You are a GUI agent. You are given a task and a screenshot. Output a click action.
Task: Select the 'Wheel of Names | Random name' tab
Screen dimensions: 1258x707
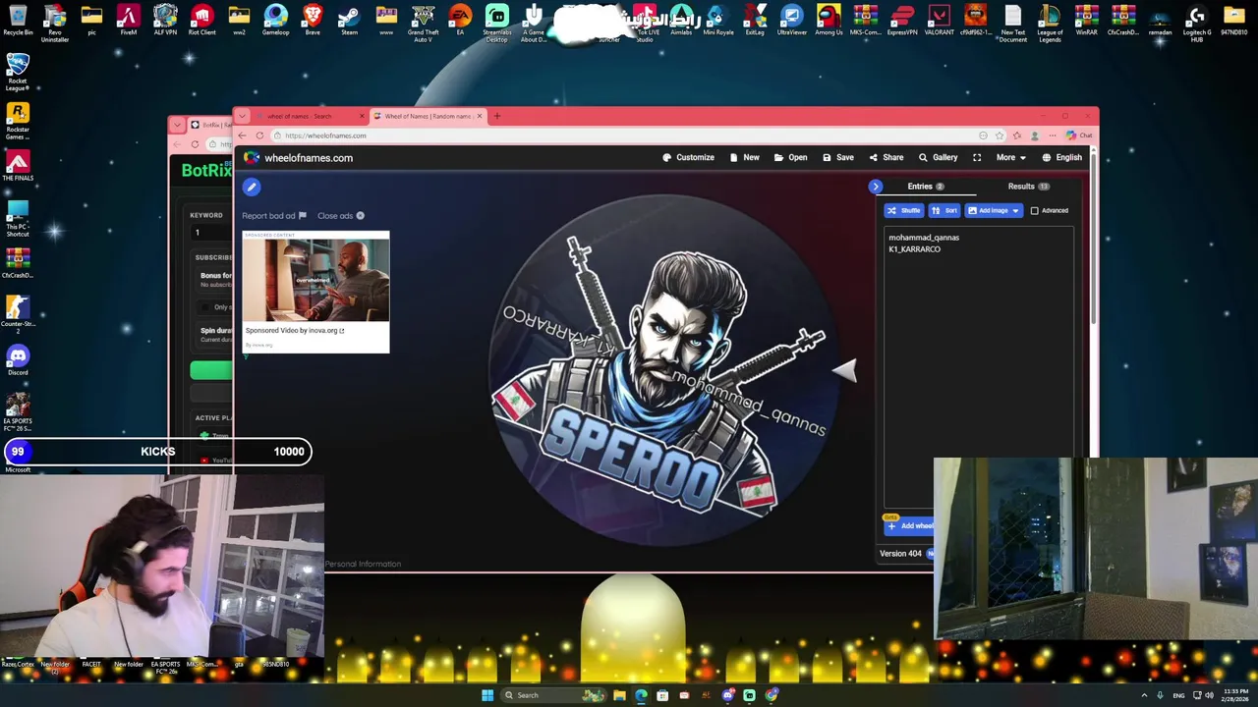[x=427, y=116]
